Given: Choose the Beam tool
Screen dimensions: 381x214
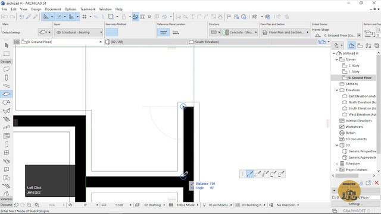Looking at the screenshot, I should (7, 86).
